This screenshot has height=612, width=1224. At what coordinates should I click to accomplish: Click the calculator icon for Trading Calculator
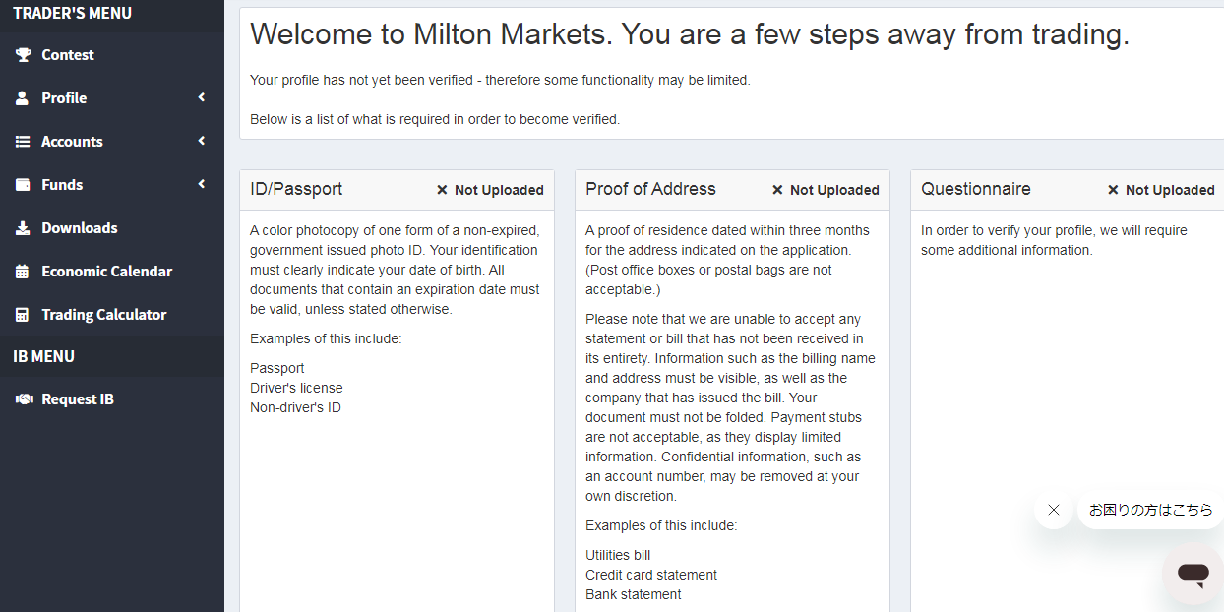pos(23,315)
